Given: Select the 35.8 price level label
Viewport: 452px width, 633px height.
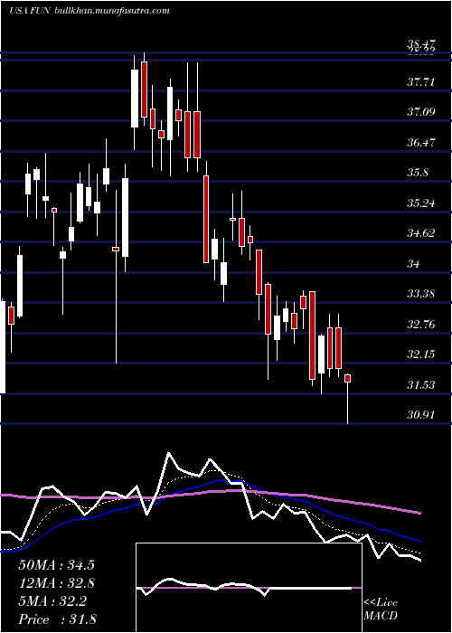Looking at the screenshot, I should coord(418,173).
